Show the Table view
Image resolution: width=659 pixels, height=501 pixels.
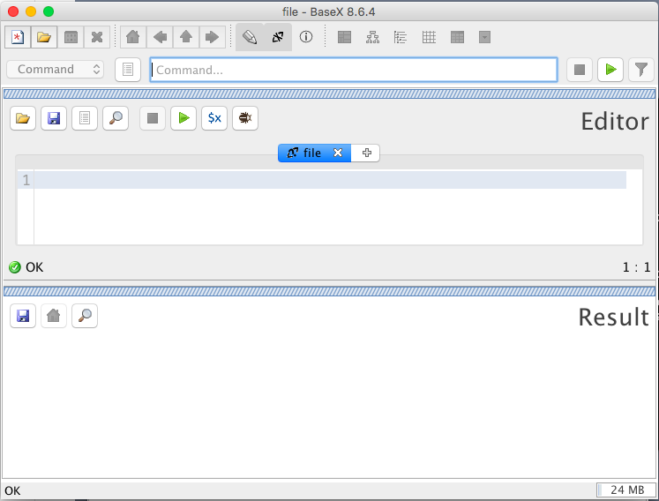point(457,37)
